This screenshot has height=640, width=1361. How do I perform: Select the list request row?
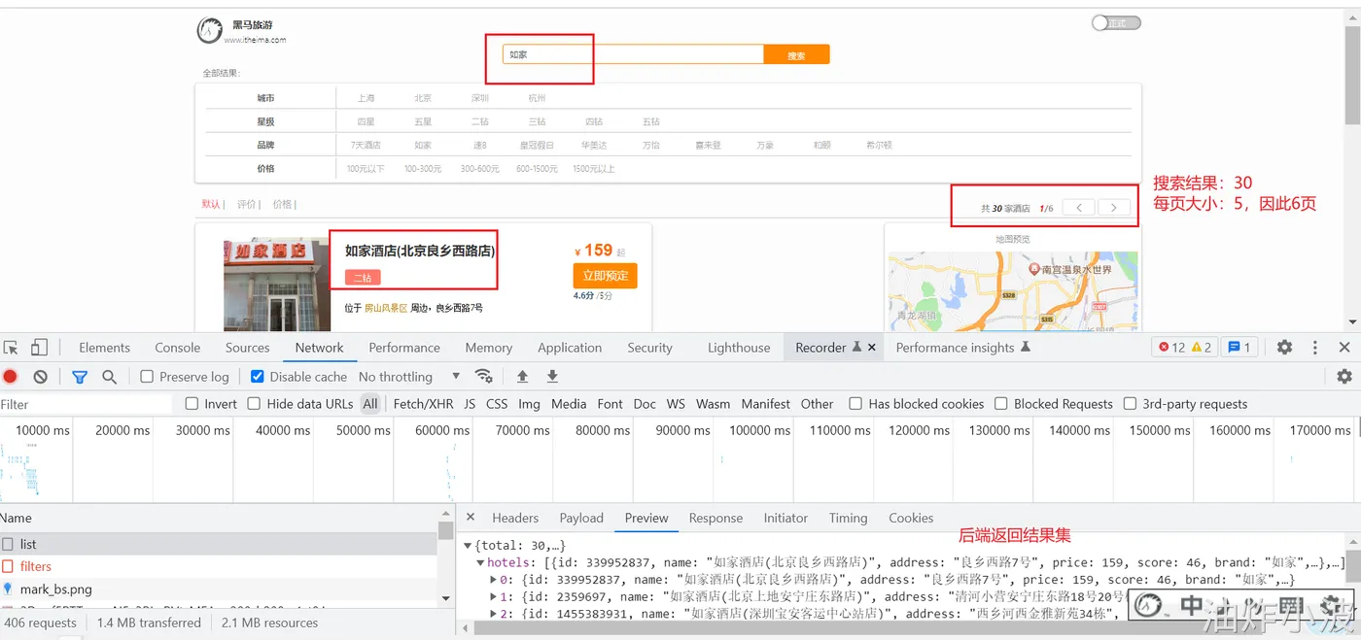coord(219,544)
